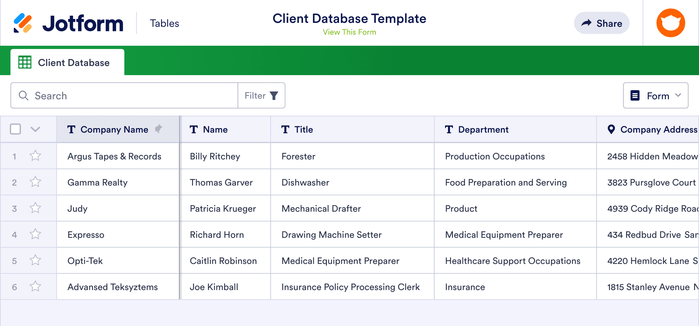Favorite the Advansed Teksyztems row

[x=35, y=286]
